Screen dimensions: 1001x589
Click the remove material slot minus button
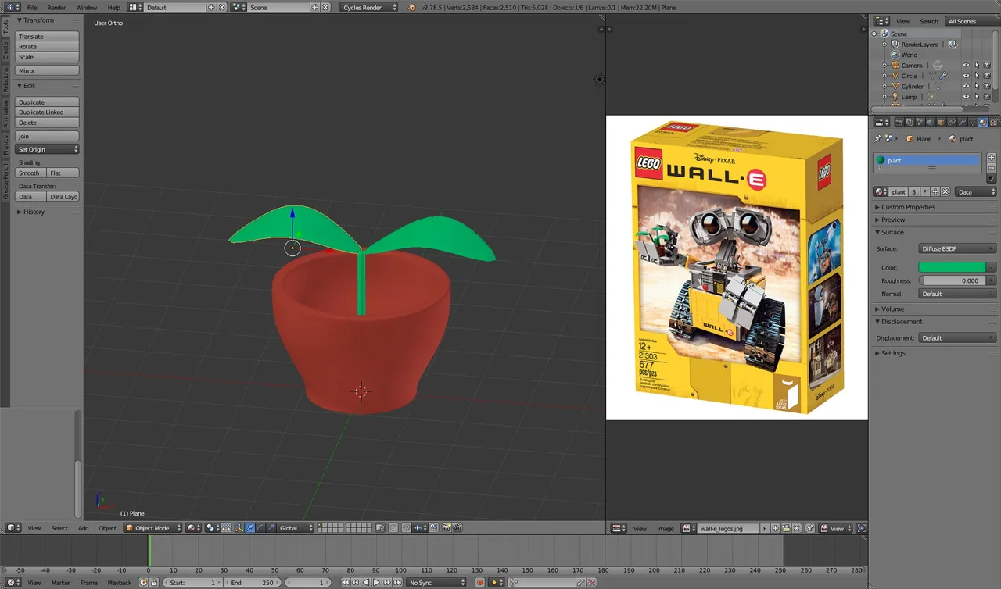tap(992, 168)
